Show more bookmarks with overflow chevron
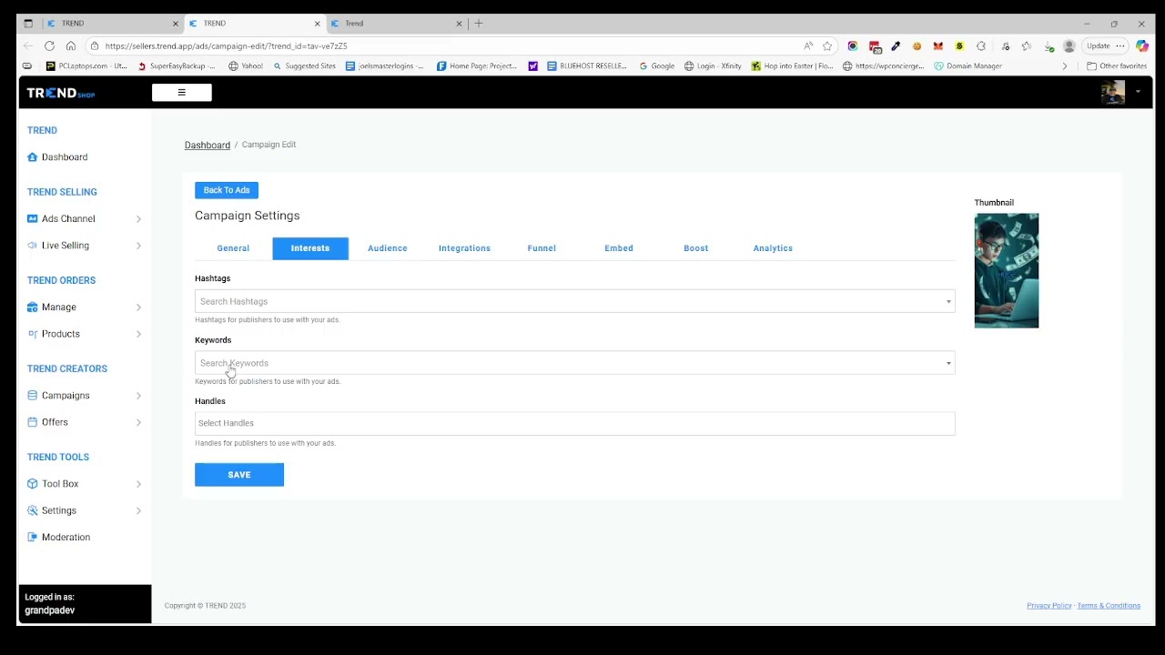The width and height of the screenshot is (1165, 655). click(x=1065, y=66)
